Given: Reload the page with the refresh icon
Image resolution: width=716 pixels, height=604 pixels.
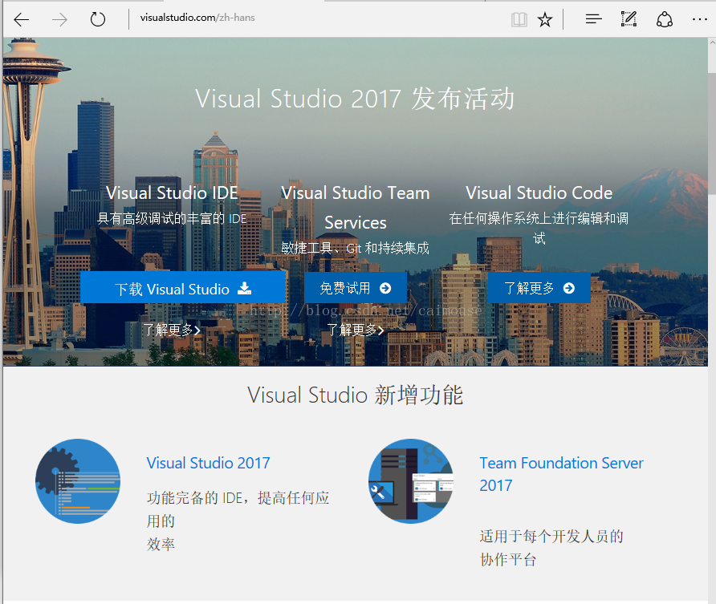Looking at the screenshot, I should 98,19.
